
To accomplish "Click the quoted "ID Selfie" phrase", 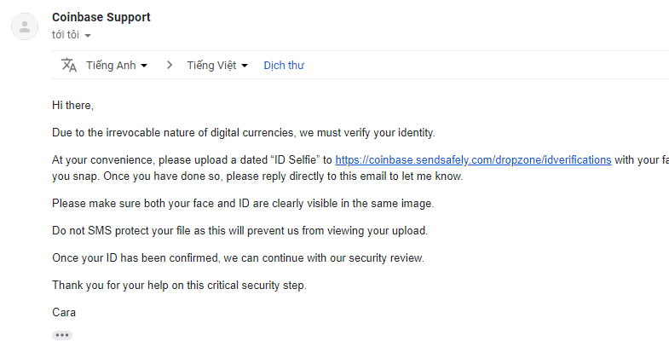I will (287, 159).
